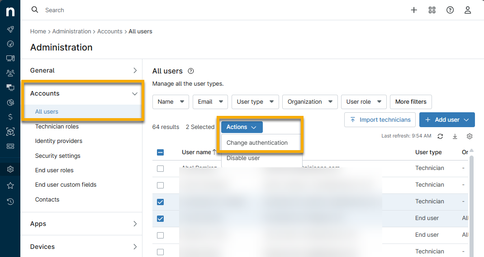This screenshot has width=484, height=257.
Task: Refresh the user list with refresh icon
Action: [440, 136]
